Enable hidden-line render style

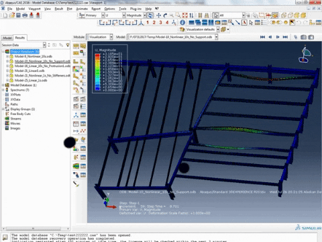point(290,15)
